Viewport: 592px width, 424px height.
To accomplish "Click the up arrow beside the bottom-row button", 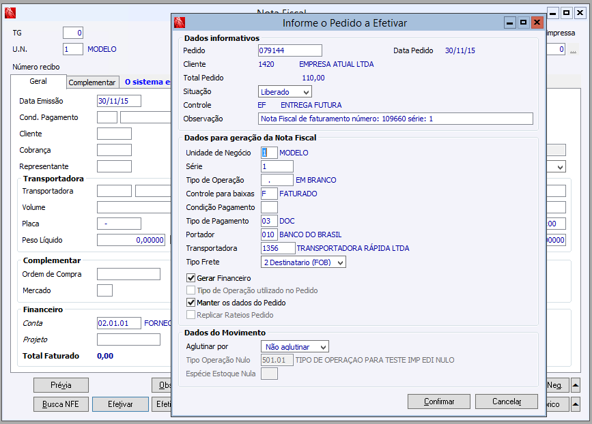I will tap(576, 404).
